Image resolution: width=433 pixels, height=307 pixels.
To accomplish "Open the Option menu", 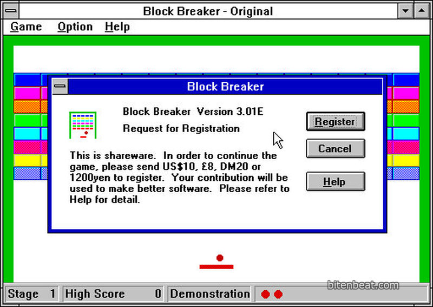I will (75, 27).
